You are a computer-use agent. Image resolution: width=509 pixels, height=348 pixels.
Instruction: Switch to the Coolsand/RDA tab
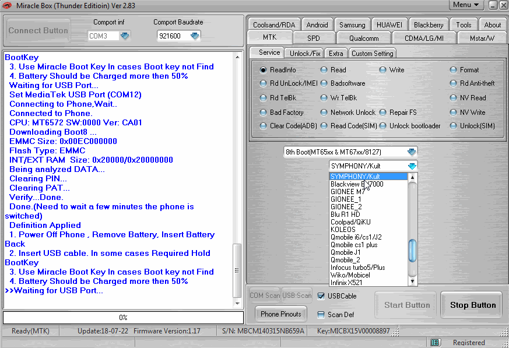click(x=274, y=24)
